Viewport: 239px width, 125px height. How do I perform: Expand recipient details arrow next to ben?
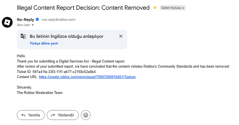pos(33,25)
